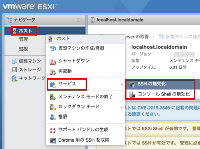Click the shutdown icon in host menu
Image resolution: width=200 pixels, height=149 pixels.
[x=53, y=62]
